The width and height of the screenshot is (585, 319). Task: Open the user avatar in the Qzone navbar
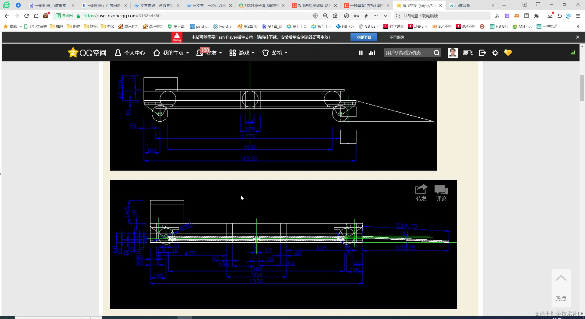pyautogui.click(x=453, y=53)
